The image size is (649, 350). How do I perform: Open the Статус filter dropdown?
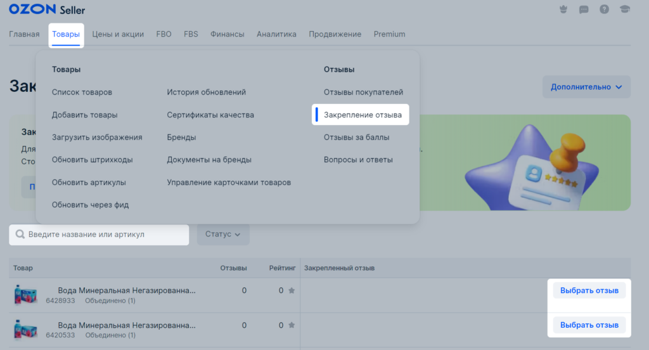[223, 235]
